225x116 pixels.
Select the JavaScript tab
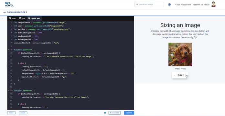point(34,18)
